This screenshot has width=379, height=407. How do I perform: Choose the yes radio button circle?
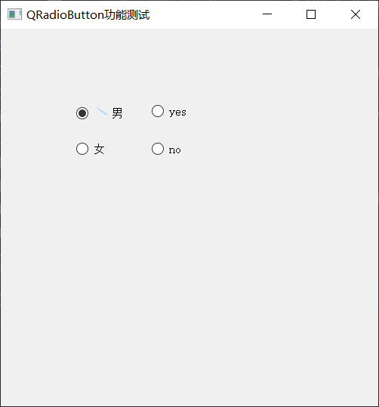point(158,111)
